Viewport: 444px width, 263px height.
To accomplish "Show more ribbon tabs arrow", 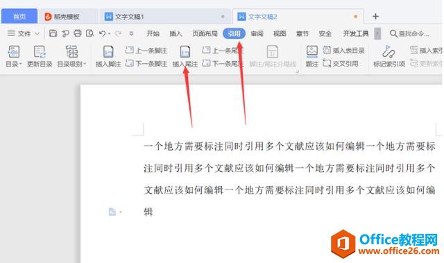I will tap(377, 34).
